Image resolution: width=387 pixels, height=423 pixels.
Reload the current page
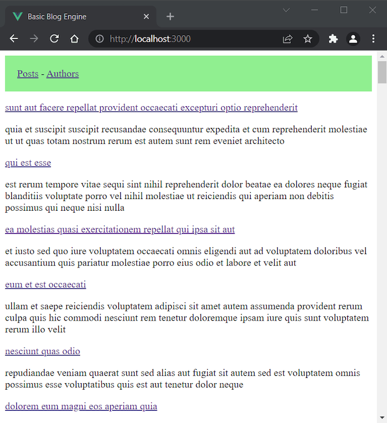click(x=54, y=39)
